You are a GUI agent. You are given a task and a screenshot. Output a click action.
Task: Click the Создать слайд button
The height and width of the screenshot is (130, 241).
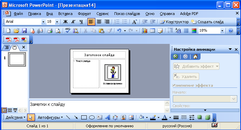207,22
